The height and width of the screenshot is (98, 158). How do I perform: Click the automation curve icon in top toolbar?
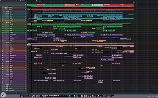pyautogui.click(x=16, y=1)
